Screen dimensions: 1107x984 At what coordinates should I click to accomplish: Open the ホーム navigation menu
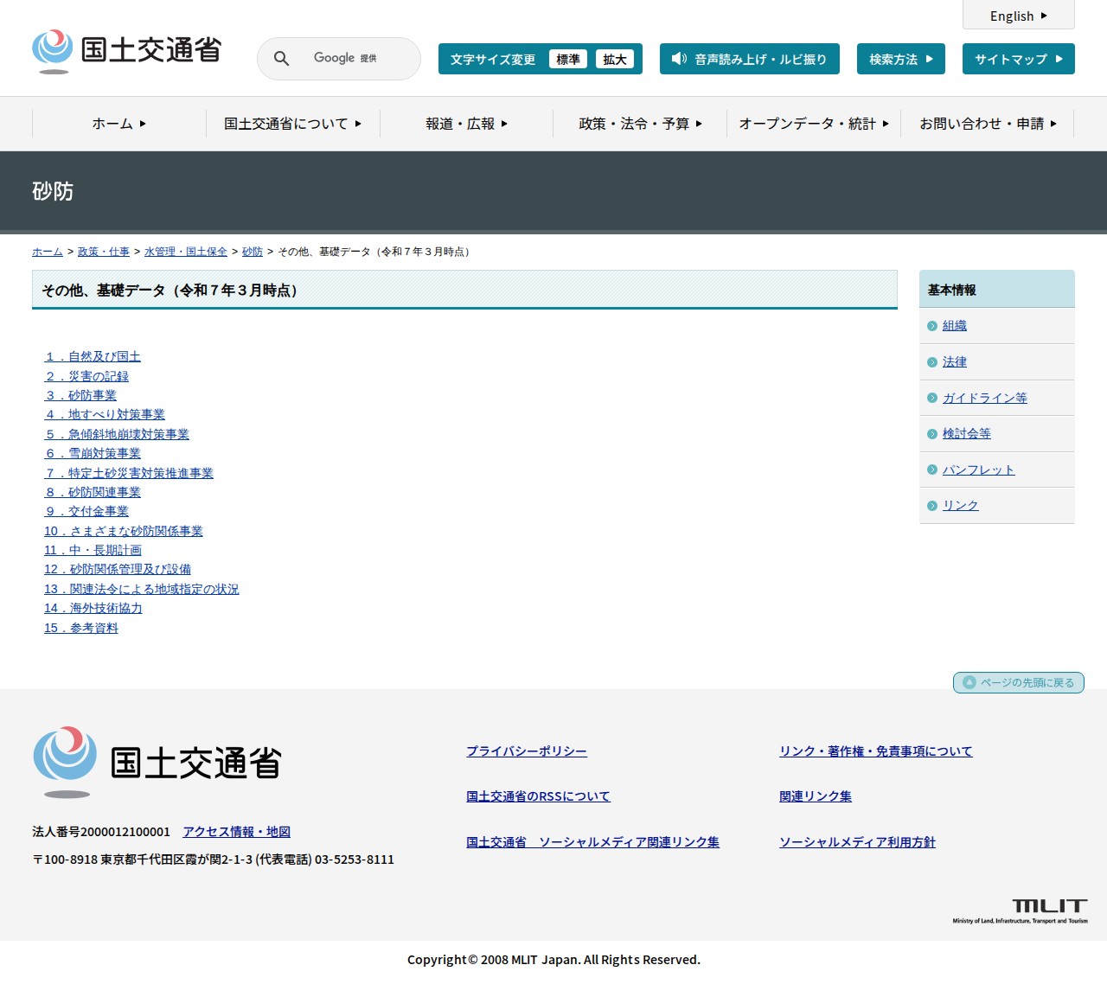119,124
